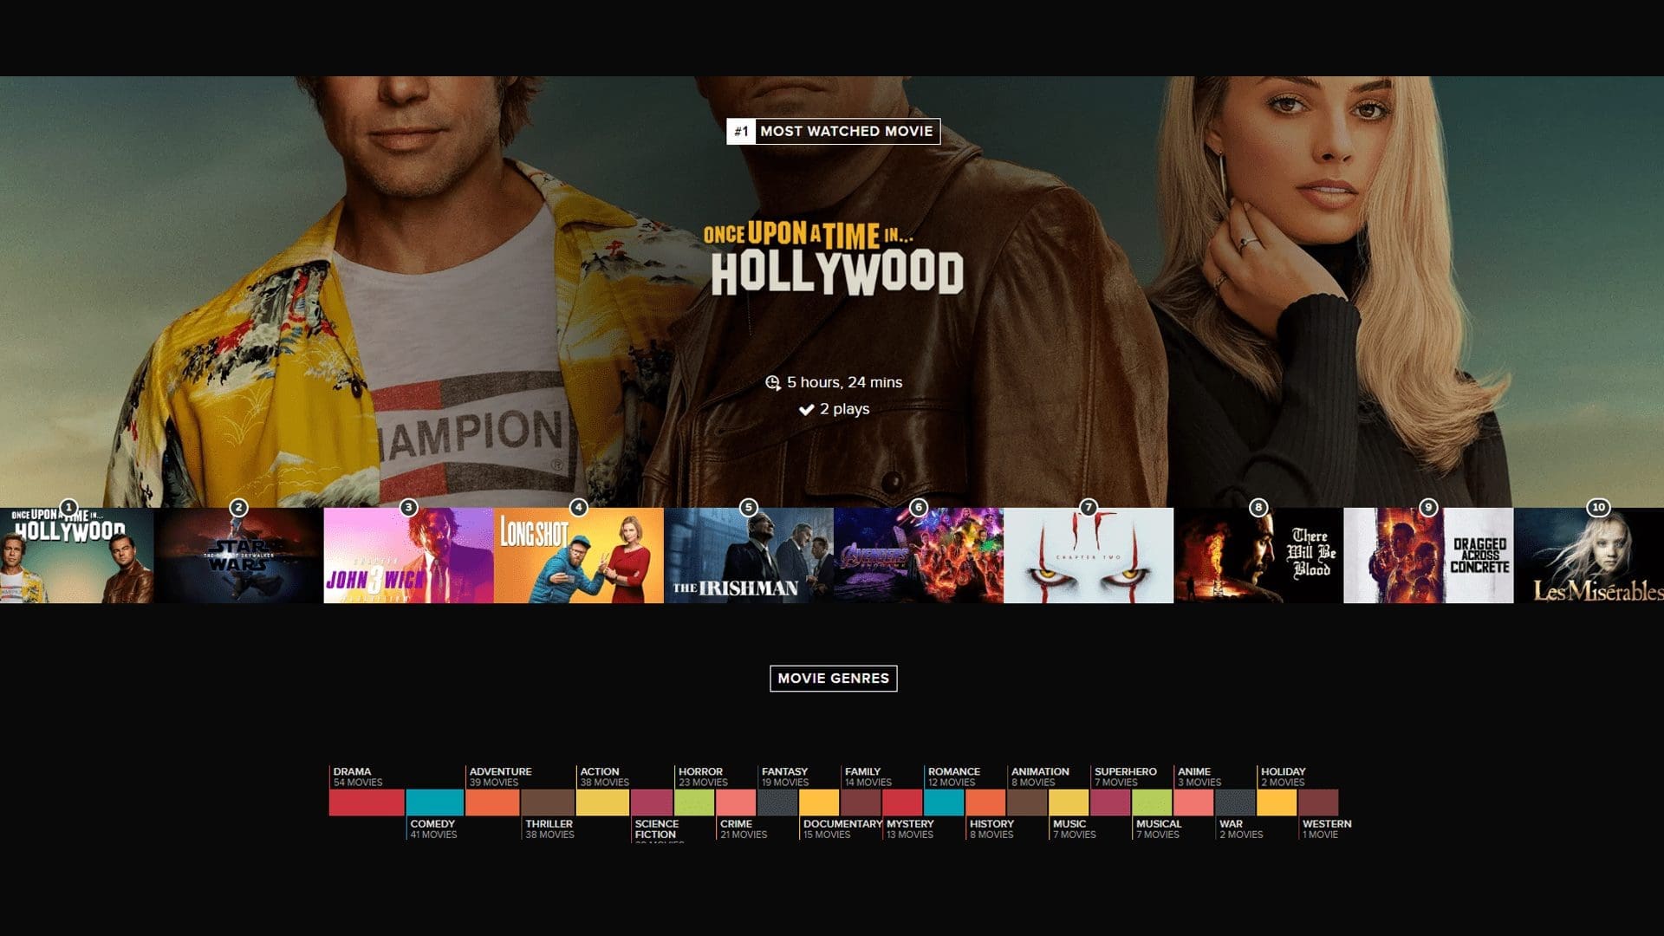Click the checkmark icon next to 2 plays
Image resolution: width=1664 pixels, height=936 pixels.
(x=806, y=409)
